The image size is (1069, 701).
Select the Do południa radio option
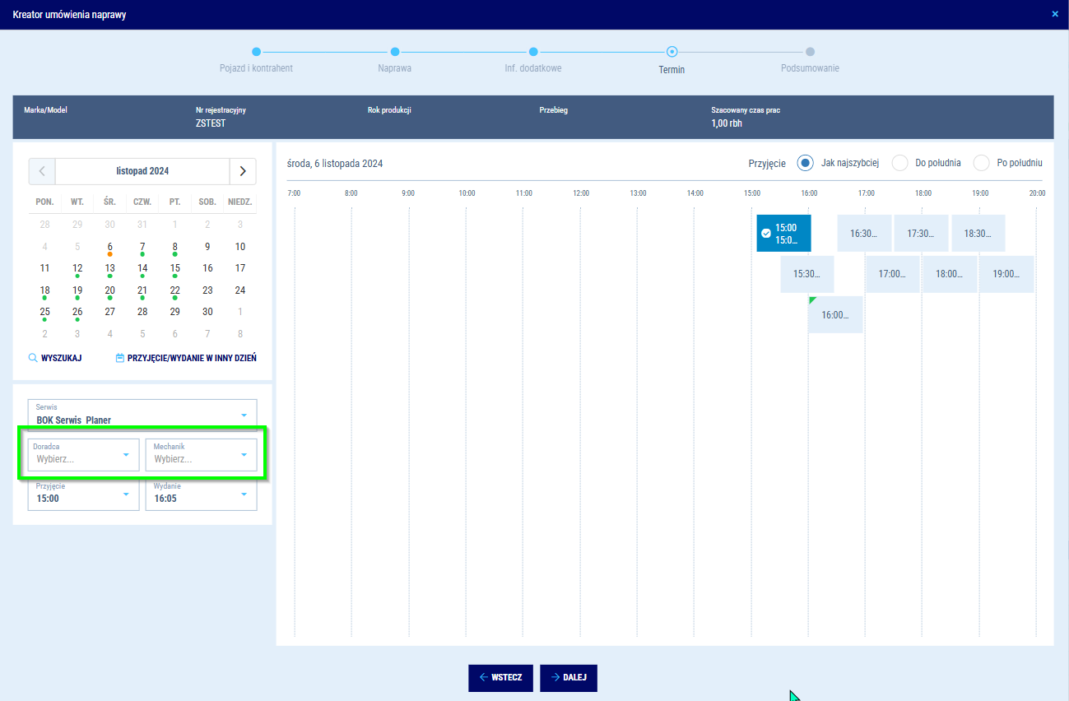click(899, 163)
